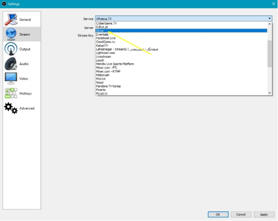Select the General label in sidebar
This screenshot has width=278, height=221.
tap(25, 20)
